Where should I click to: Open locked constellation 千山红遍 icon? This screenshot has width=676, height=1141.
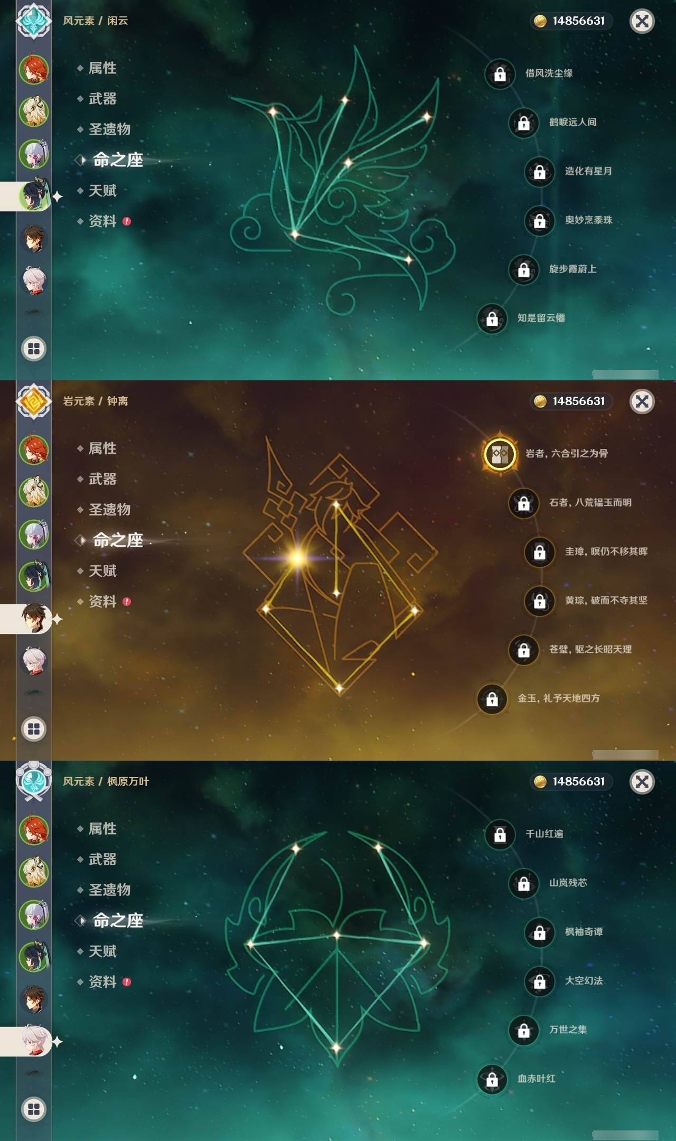pyautogui.click(x=500, y=835)
